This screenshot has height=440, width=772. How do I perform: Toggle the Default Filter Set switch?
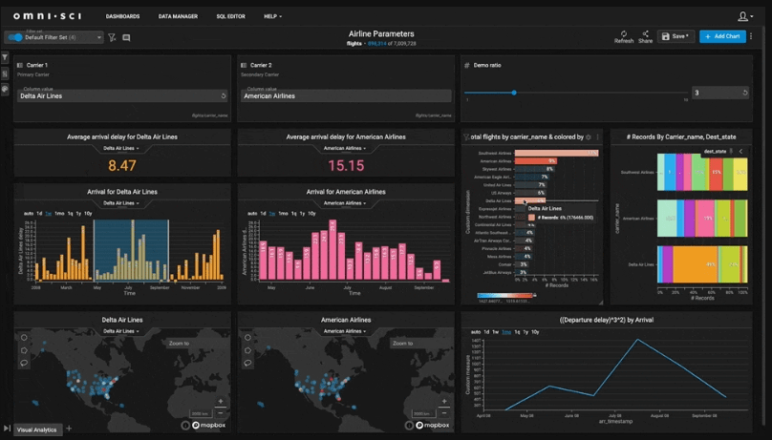(15, 37)
